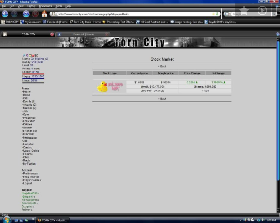Open tagged player HT-Gargoyle

coord(29,200)
